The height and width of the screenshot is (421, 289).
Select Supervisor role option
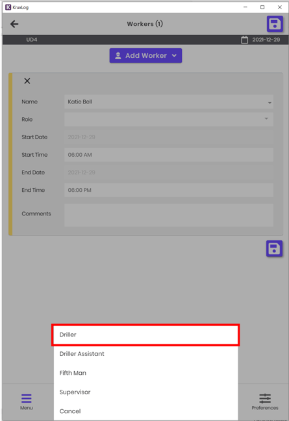coord(145,392)
